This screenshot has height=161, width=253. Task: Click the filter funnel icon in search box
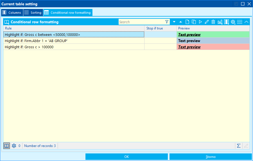coord(167,22)
